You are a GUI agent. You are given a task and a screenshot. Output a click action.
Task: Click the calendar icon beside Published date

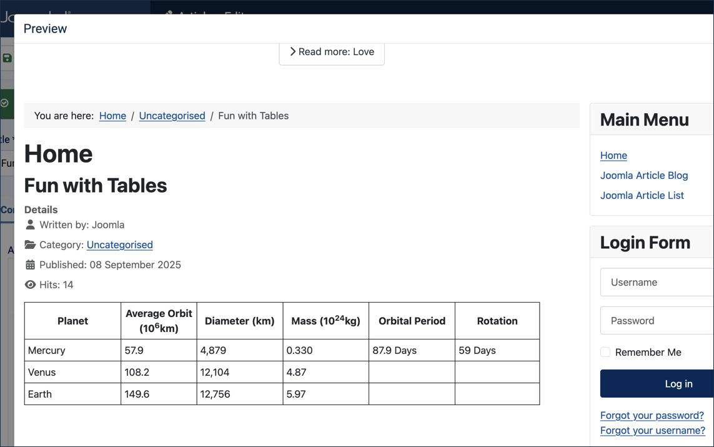[29, 264]
